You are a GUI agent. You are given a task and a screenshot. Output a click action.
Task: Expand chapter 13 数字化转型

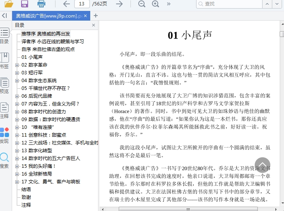coord(17,151)
